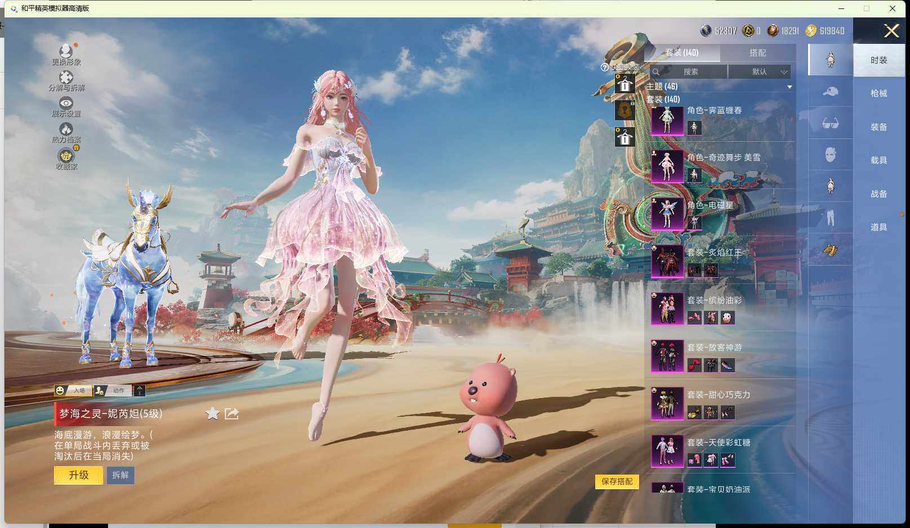The width and height of the screenshot is (910, 528).
Task: Select the pants category icon
Action: pyautogui.click(x=831, y=218)
